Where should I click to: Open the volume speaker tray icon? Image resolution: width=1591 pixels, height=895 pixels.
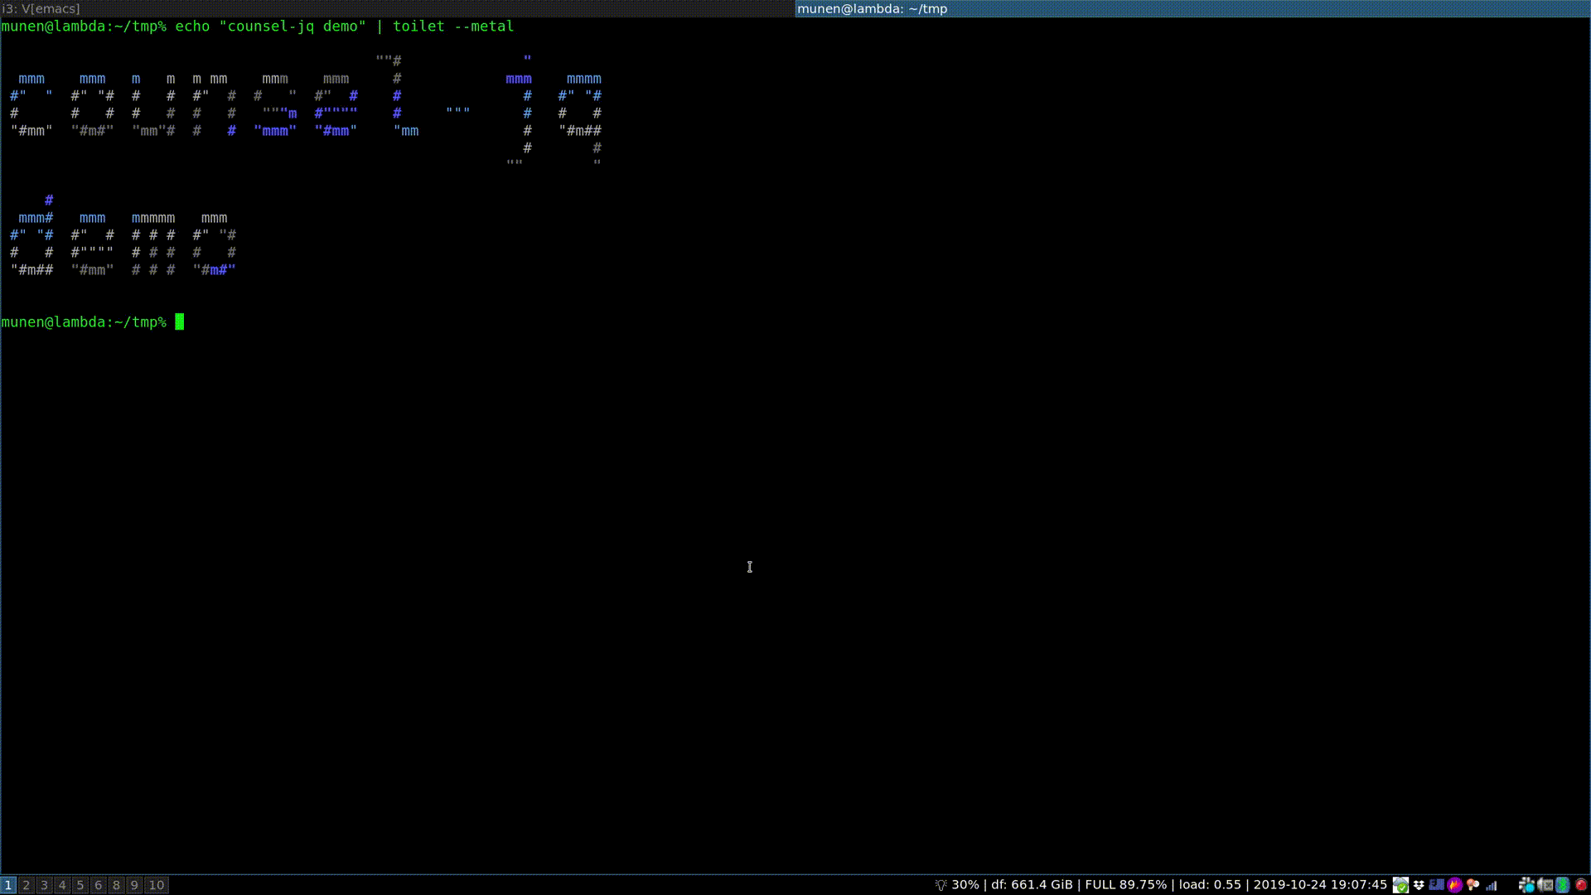pos(1545,885)
